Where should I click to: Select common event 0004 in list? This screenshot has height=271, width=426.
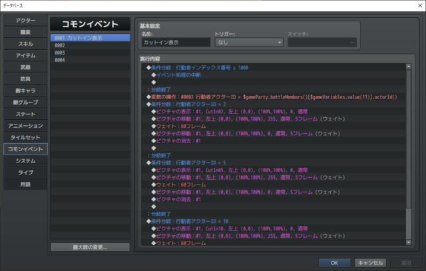coord(91,60)
